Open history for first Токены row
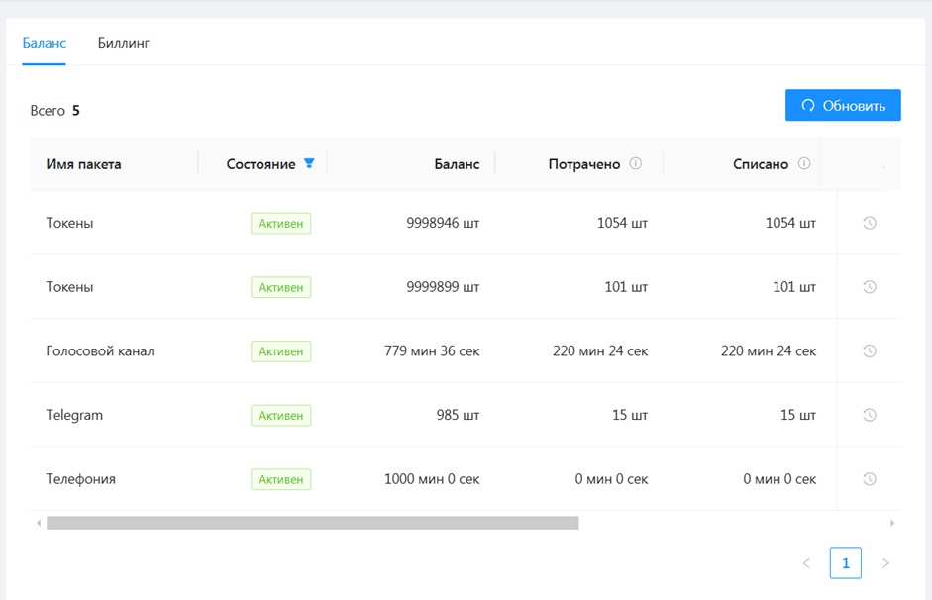The height and width of the screenshot is (600, 932). pyautogui.click(x=869, y=223)
